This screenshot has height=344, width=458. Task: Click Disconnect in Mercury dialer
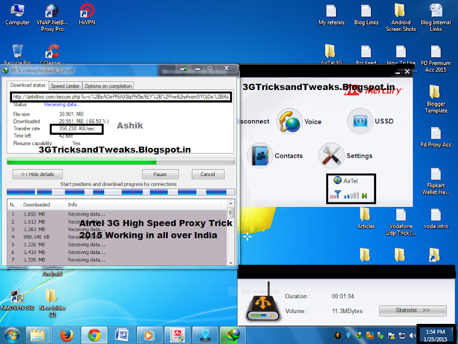(255, 121)
